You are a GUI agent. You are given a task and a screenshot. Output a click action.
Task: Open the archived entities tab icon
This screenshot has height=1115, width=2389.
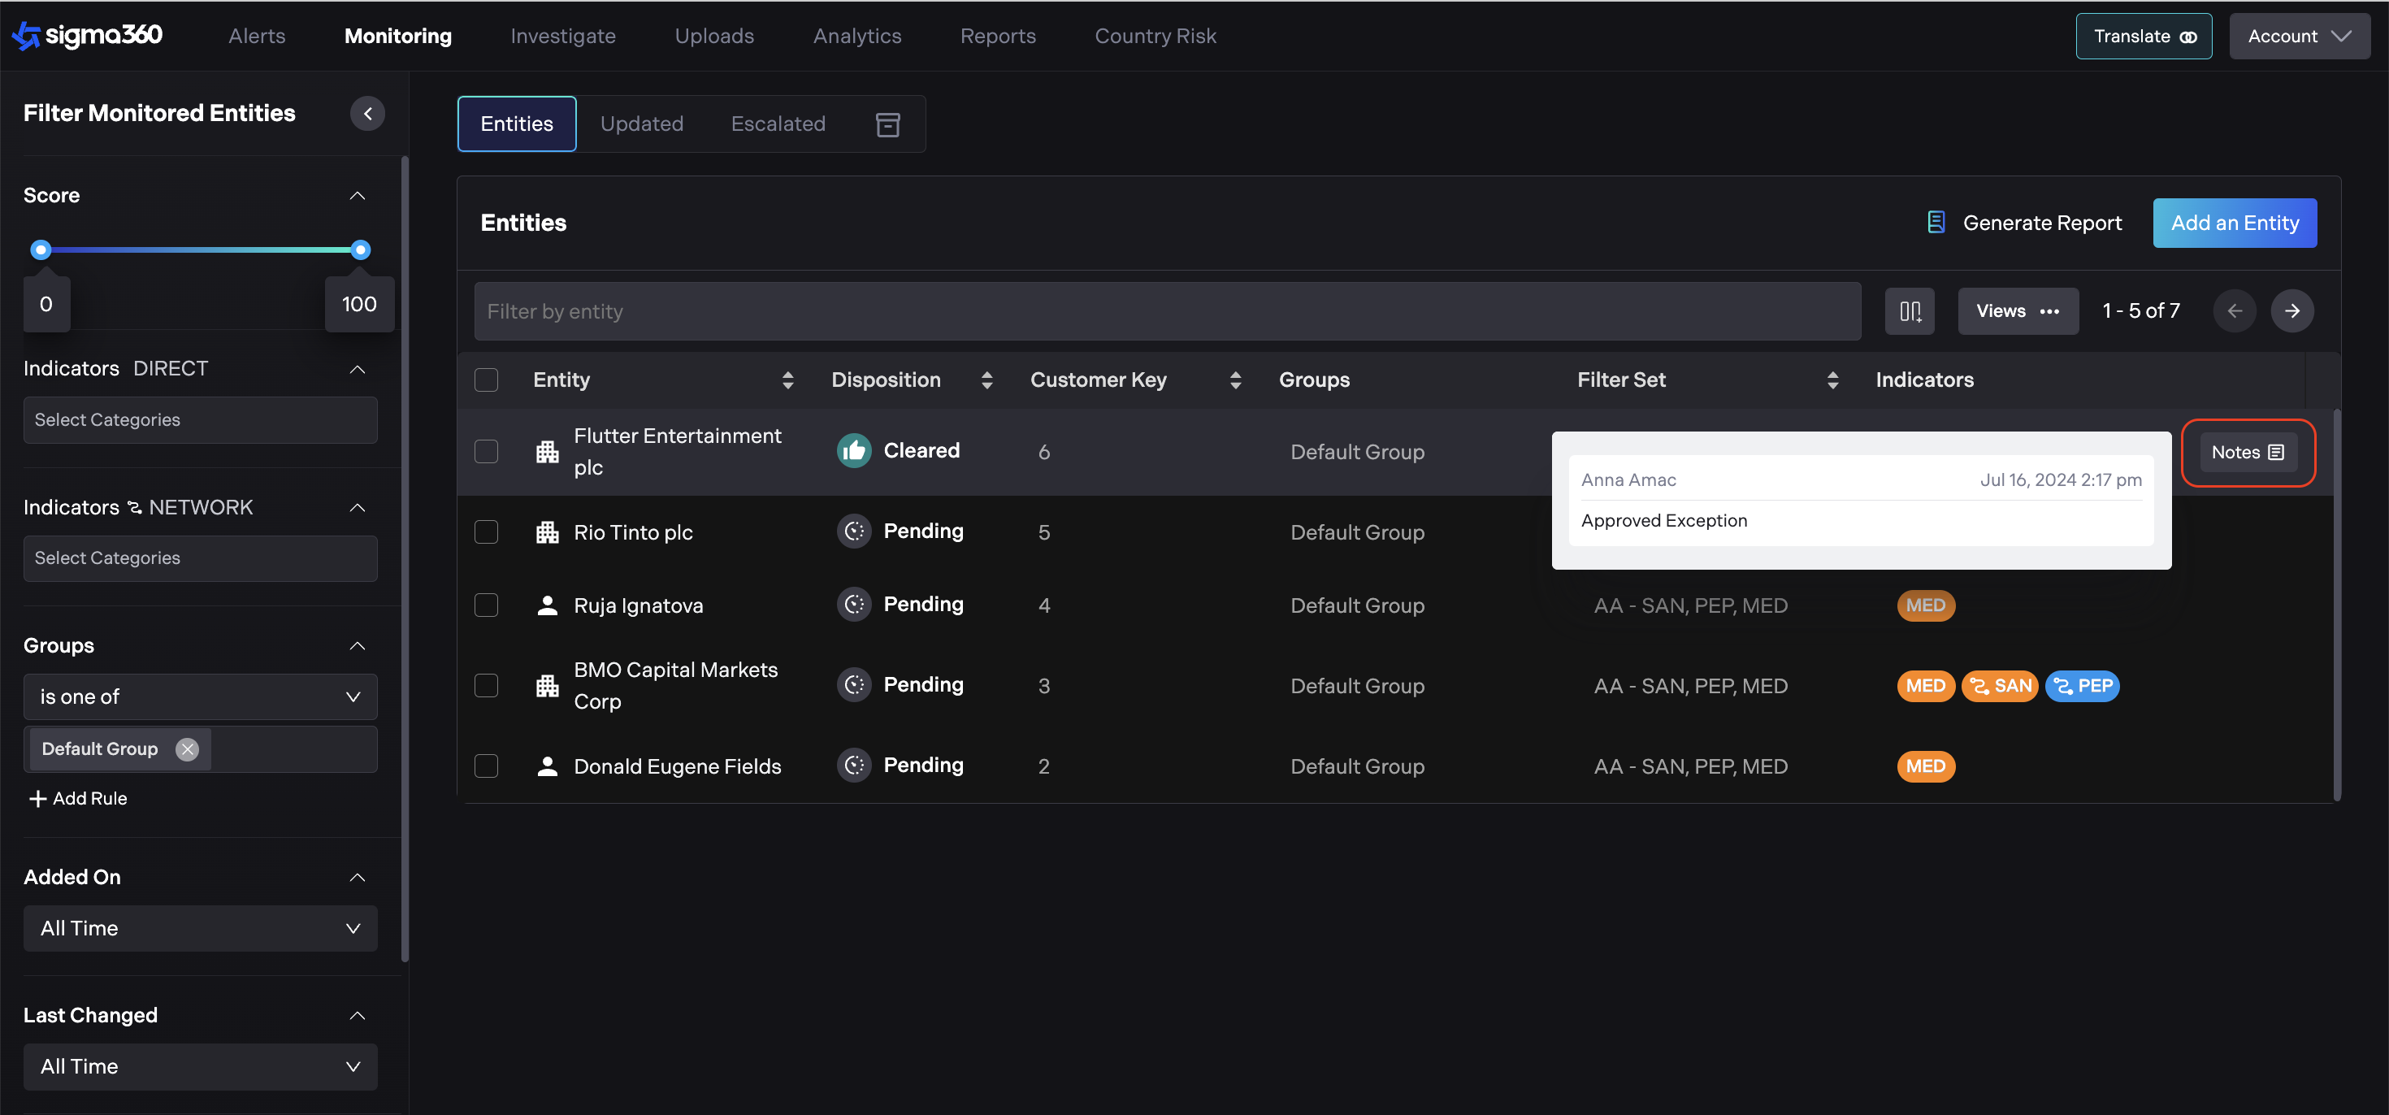tap(887, 124)
